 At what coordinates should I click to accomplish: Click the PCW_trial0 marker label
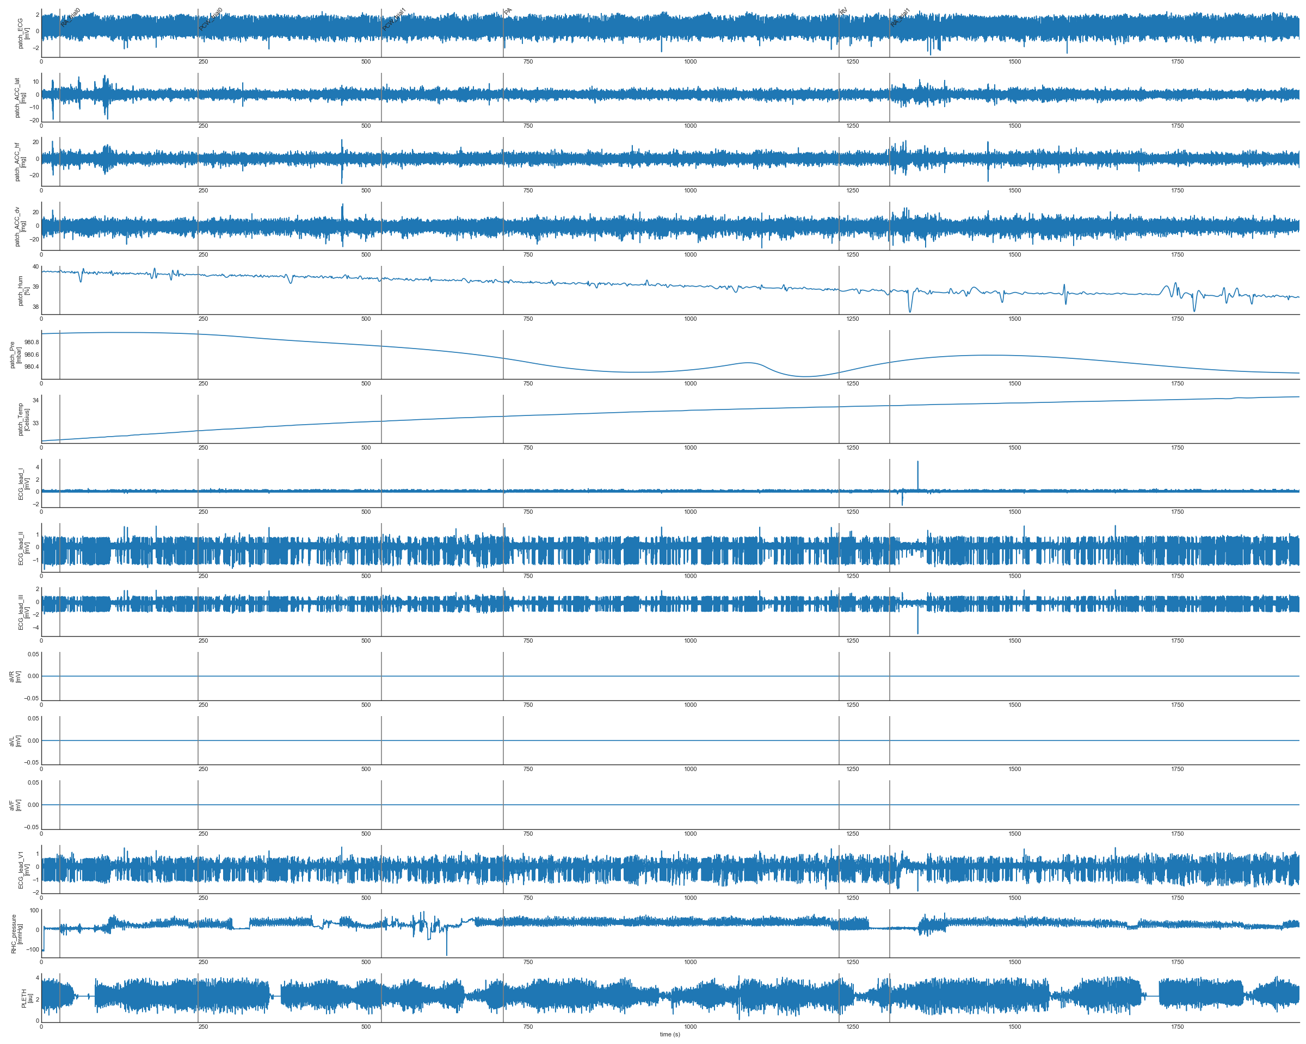pos(211,20)
